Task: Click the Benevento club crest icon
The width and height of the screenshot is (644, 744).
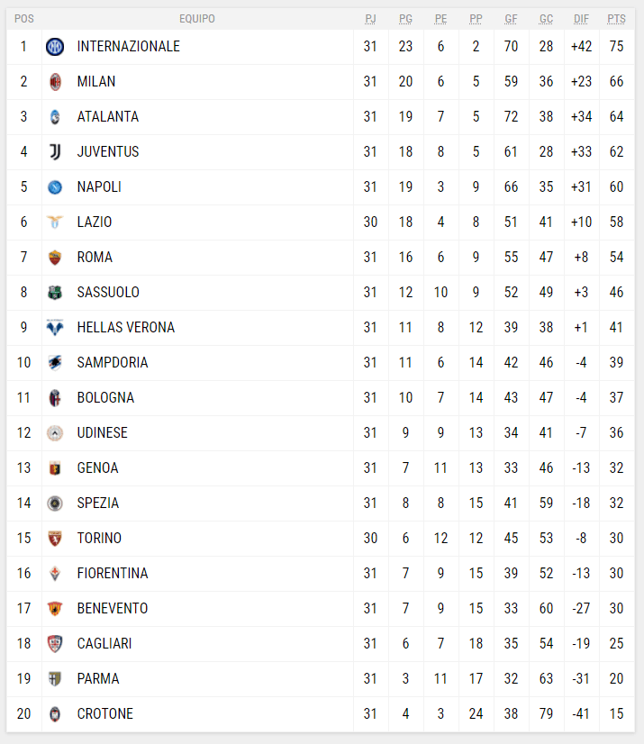Action: click(x=55, y=609)
